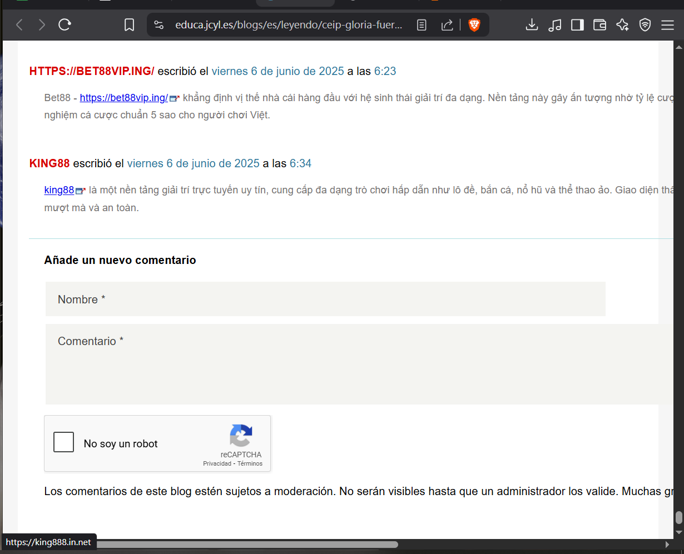Reload the current page
Image resolution: width=684 pixels, height=554 pixels.
65,24
